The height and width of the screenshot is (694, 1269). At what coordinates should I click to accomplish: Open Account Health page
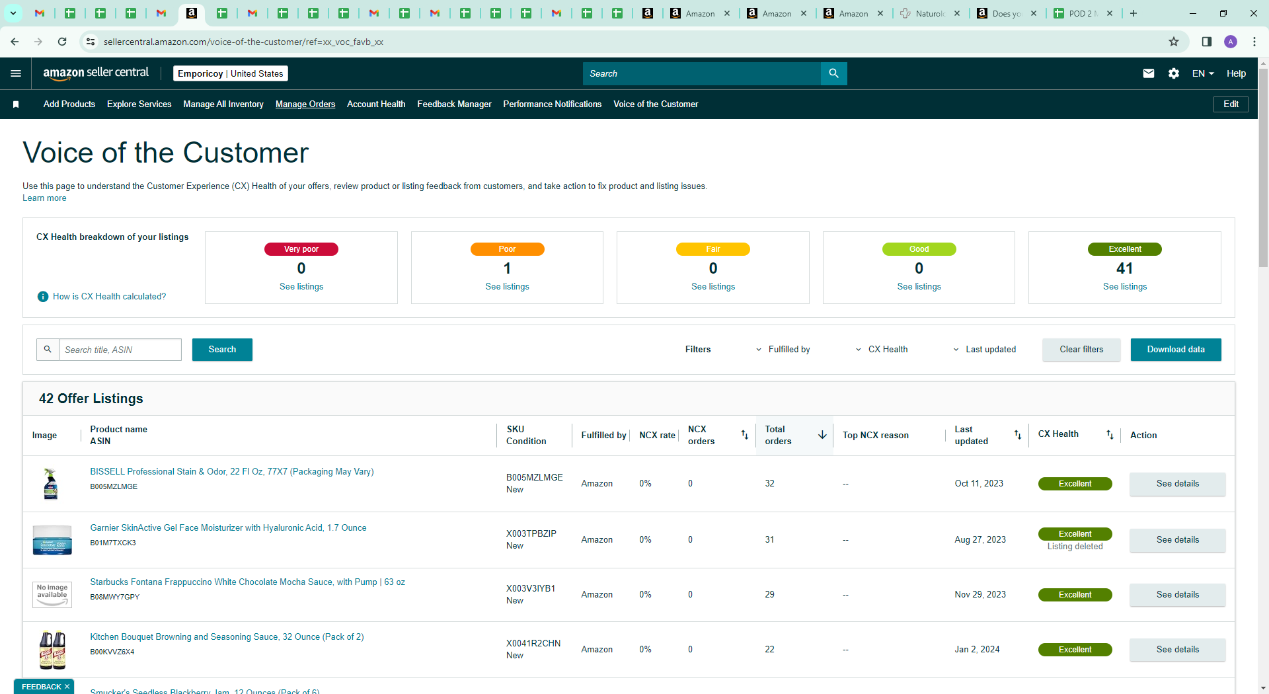376,104
